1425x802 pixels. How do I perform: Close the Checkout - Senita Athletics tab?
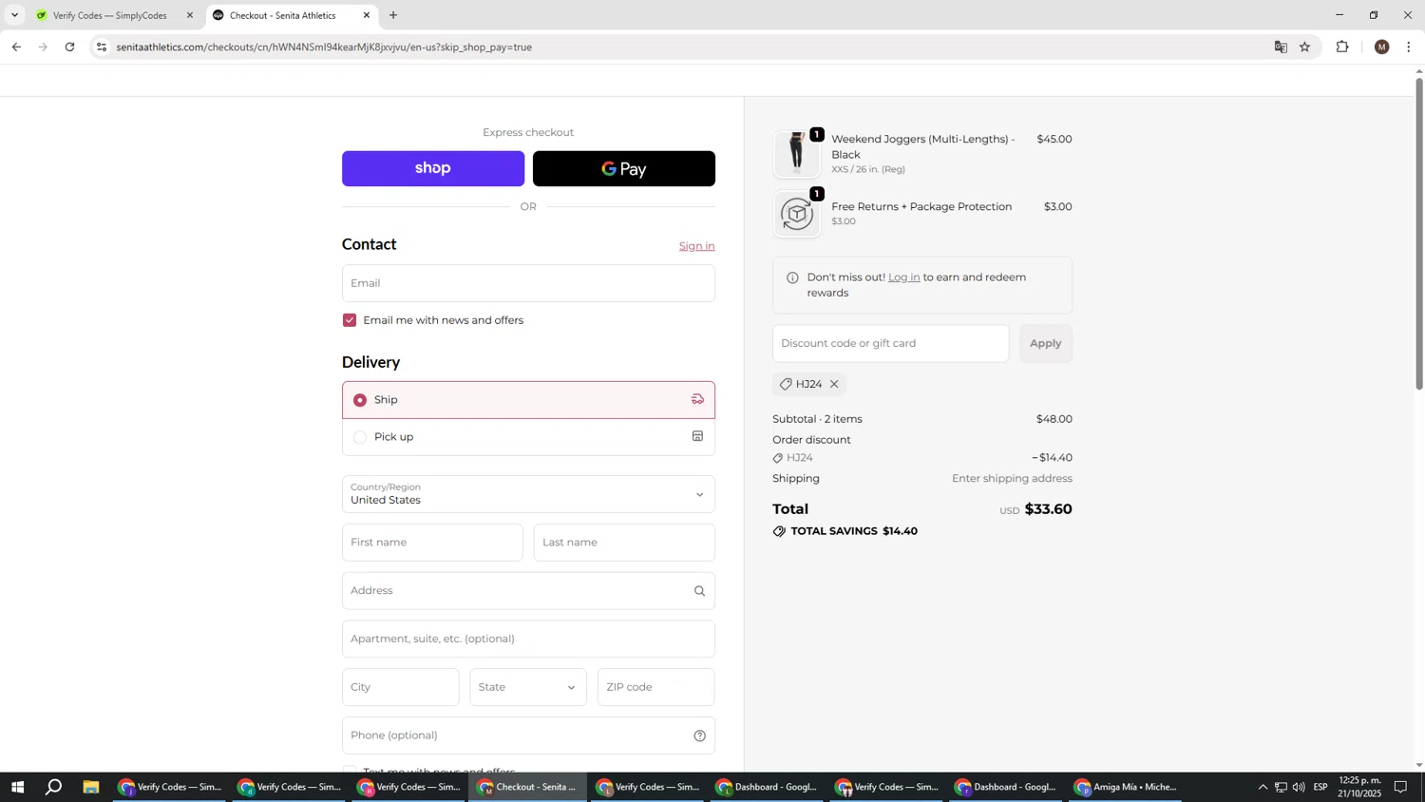pos(367,15)
